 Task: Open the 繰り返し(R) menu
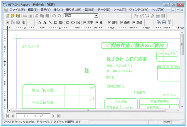(x=74, y=10)
